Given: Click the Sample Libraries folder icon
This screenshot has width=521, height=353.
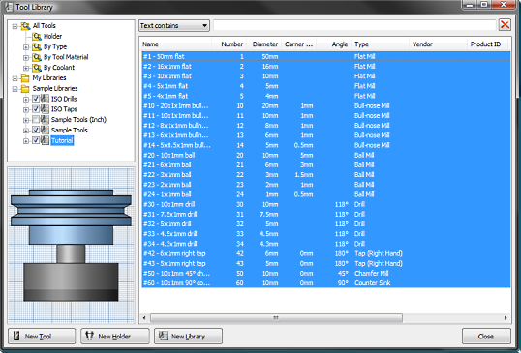Looking at the screenshot, I should coord(25,89).
